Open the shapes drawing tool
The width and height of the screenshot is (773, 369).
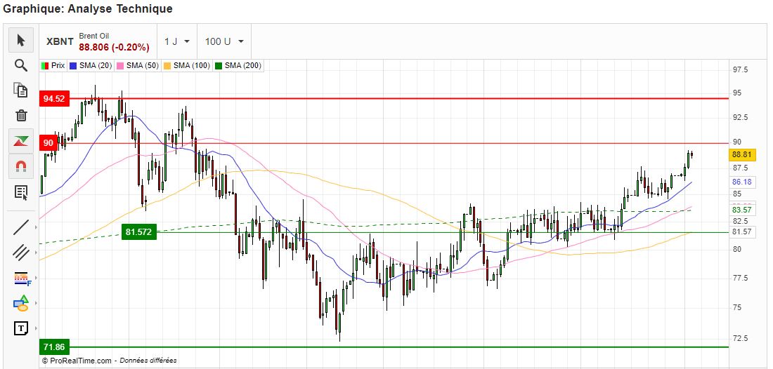coord(21,303)
